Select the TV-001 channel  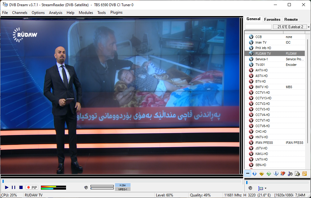pos(275,65)
